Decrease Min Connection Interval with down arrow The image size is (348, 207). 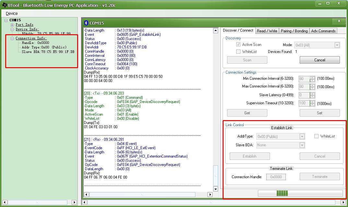click(312, 80)
